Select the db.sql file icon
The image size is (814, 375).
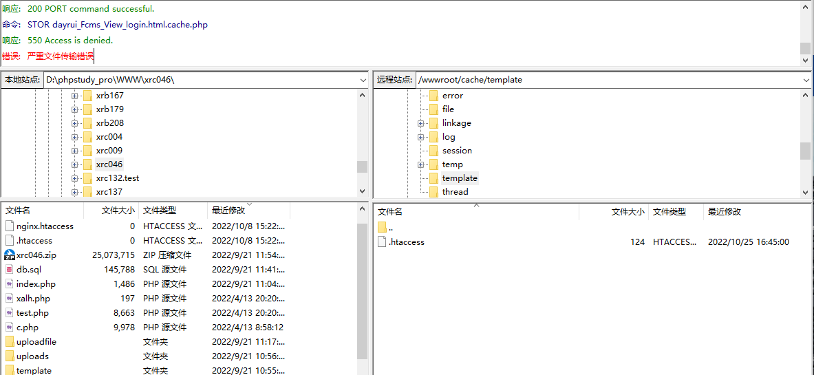[10, 270]
